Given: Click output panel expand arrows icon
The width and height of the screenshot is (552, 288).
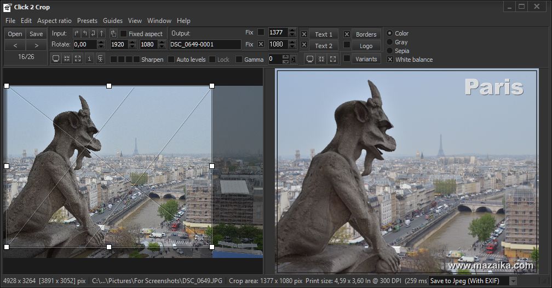Looking at the screenshot, I should [x=333, y=59].
